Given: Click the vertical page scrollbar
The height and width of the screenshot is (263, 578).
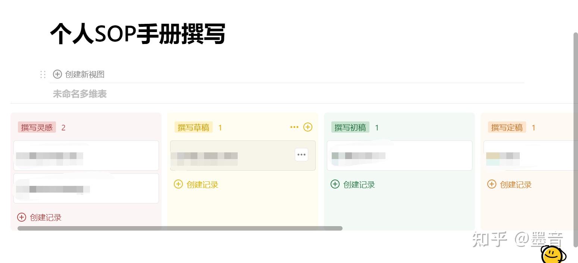Looking at the screenshot, I should tap(575, 138).
